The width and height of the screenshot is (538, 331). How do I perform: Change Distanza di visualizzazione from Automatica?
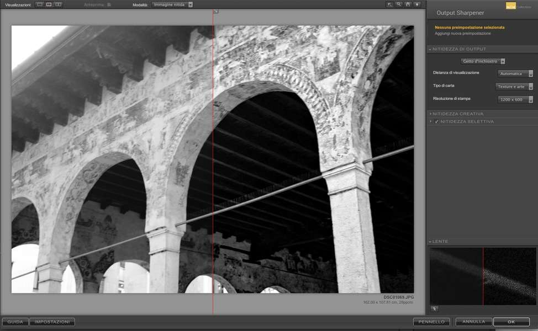515,73
